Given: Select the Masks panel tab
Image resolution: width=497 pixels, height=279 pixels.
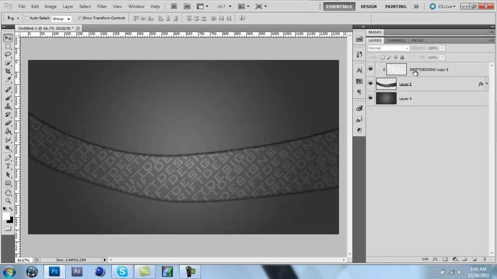Looking at the screenshot, I should click(x=375, y=32).
